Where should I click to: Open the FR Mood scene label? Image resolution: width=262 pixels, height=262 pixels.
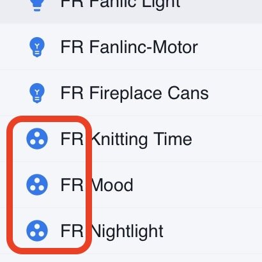tap(97, 185)
